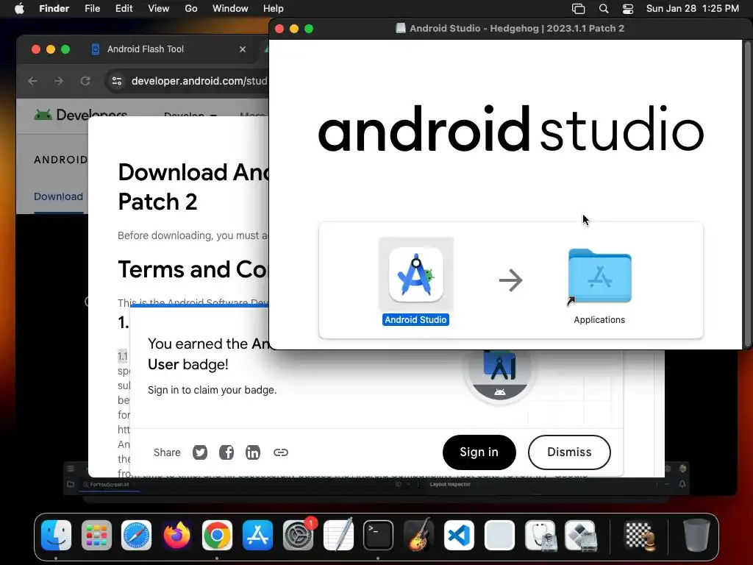
Task: Click the disk image icon in installer title bar
Action: (400, 29)
